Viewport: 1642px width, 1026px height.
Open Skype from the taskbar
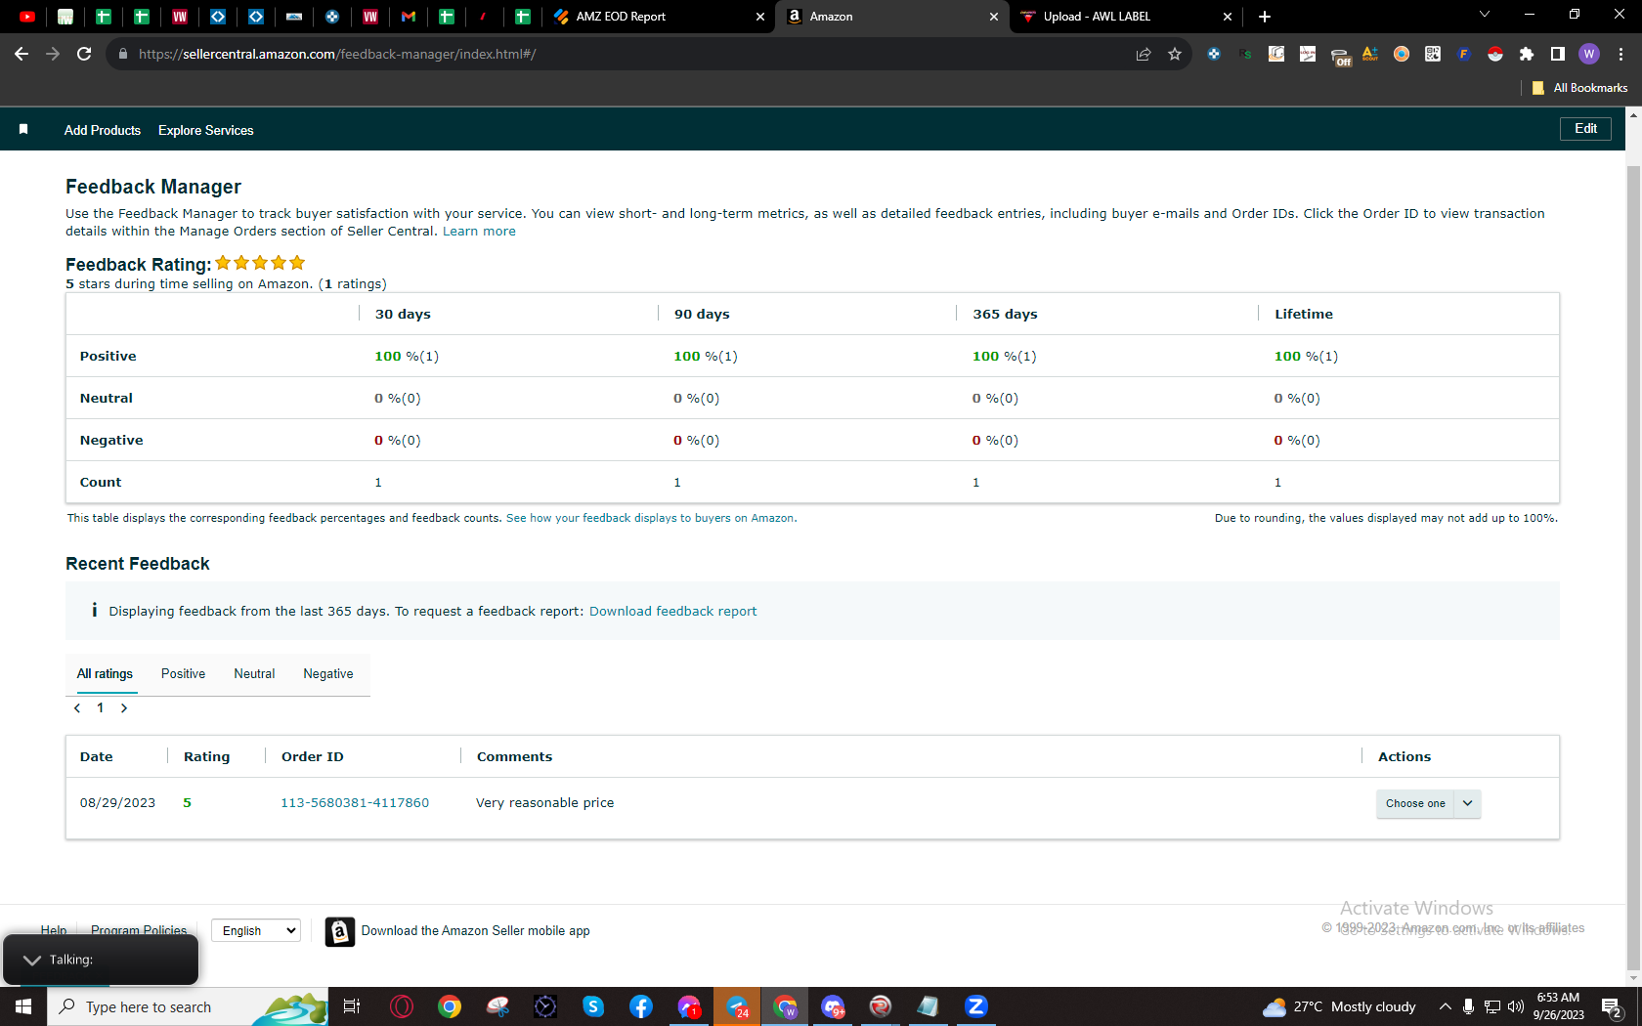[x=593, y=1006]
